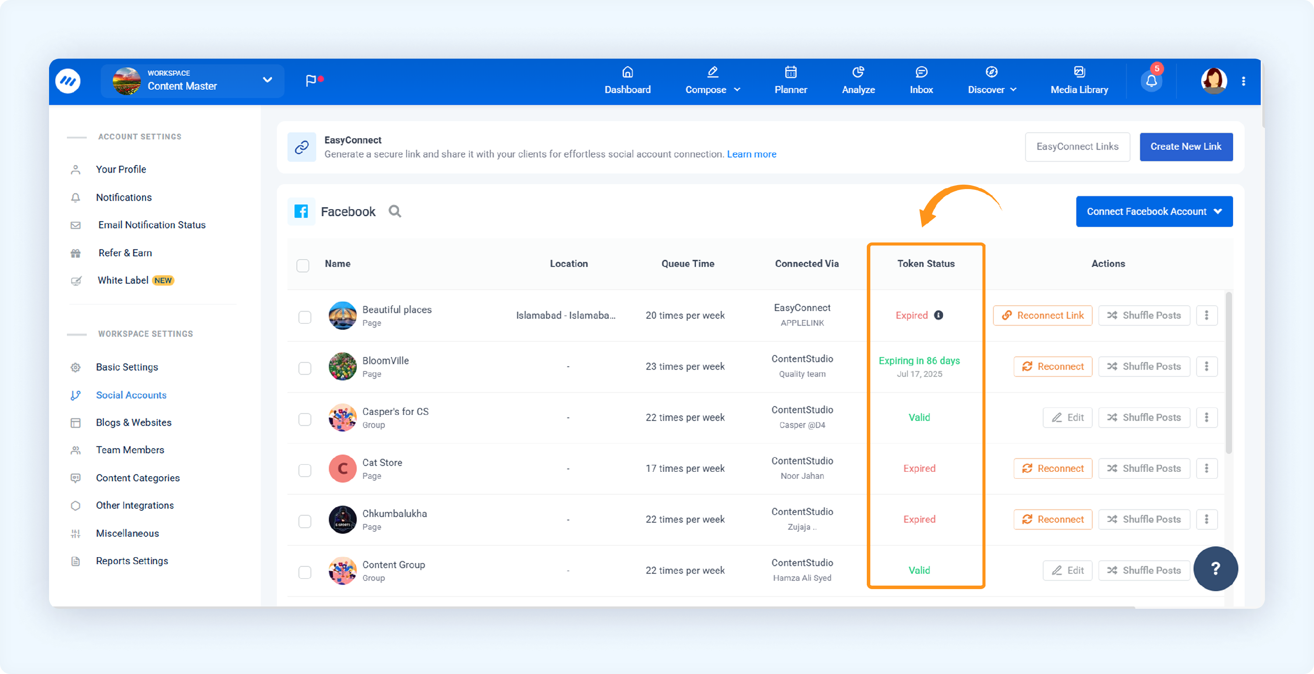Viewport: 1314px width, 674px height.
Task: Click the Refer & Earn gift icon
Action: [75, 253]
